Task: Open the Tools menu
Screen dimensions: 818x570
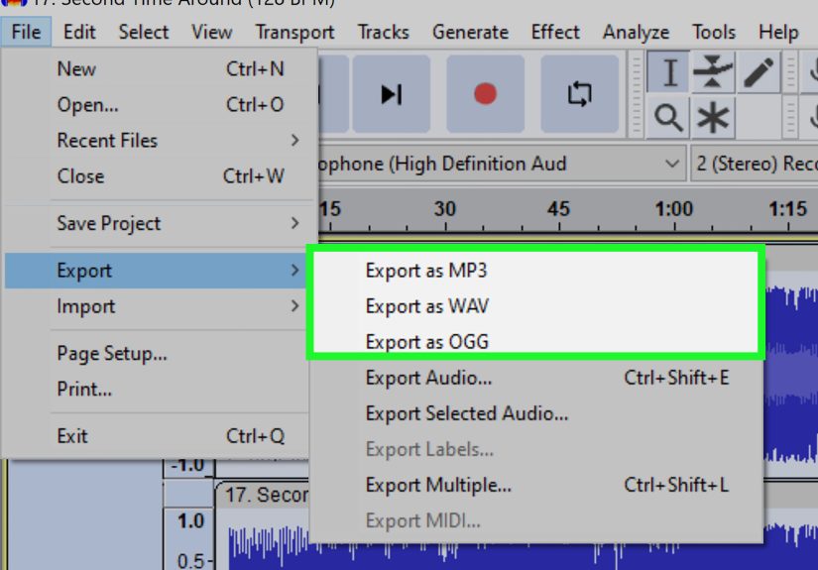Action: click(x=714, y=32)
